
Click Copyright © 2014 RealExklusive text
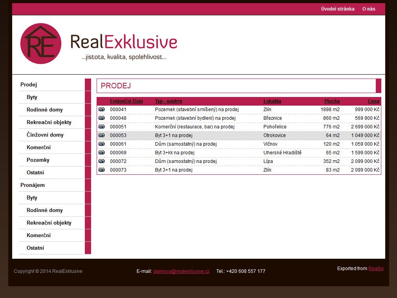coord(48,271)
